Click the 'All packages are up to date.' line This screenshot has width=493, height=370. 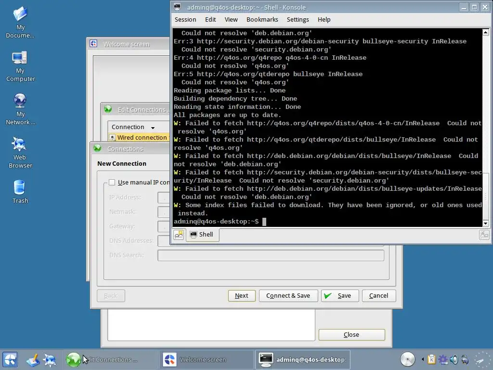point(227,115)
